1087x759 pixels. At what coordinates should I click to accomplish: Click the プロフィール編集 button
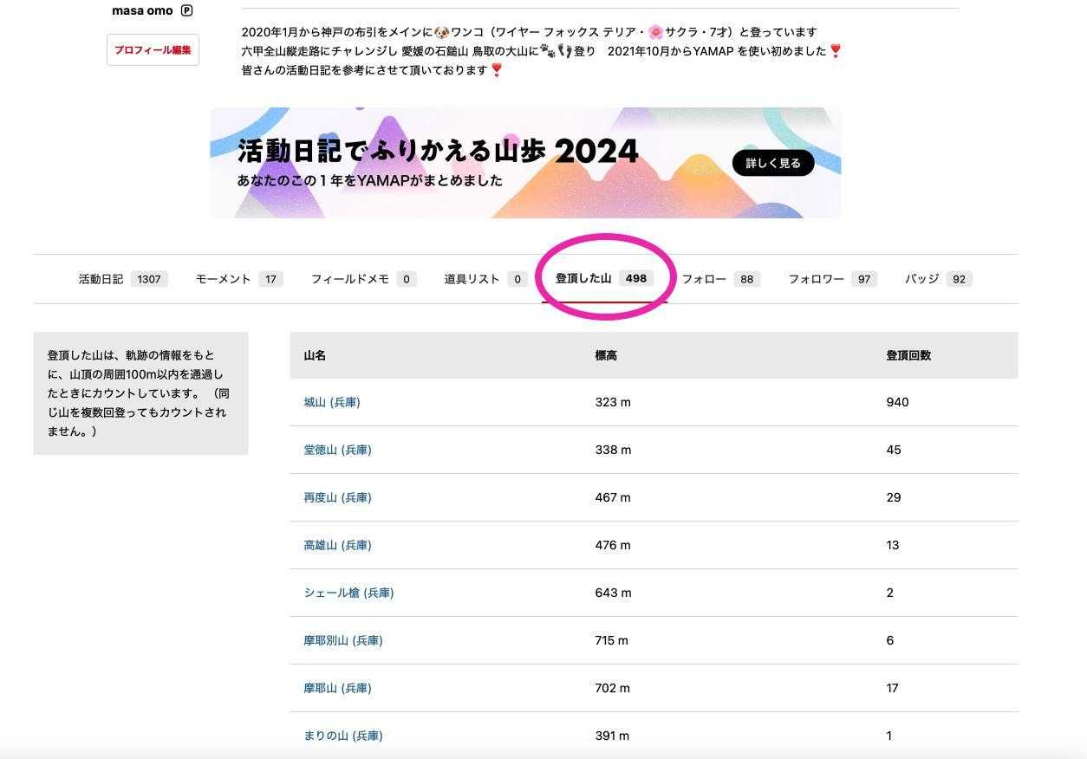click(153, 50)
